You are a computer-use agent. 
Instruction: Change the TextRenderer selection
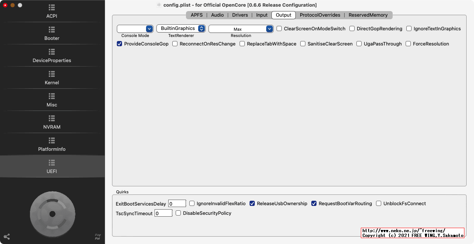pos(180,28)
